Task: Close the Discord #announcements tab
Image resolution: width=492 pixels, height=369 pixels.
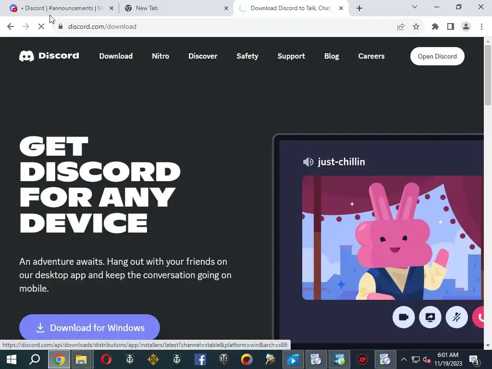Action: (111, 8)
